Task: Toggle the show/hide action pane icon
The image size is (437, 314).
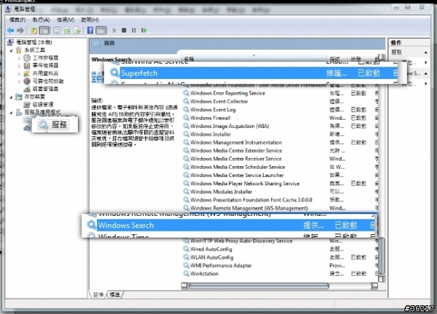Action: pyautogui.click(x=101, y=31)
